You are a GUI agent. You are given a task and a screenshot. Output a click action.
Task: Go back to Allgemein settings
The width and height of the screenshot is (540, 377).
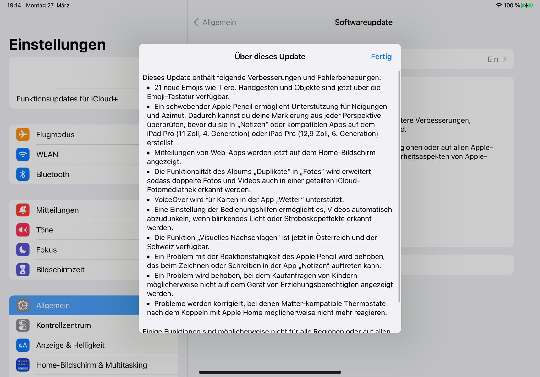(x=215, y=22)
